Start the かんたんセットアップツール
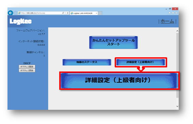 [113, 42]
